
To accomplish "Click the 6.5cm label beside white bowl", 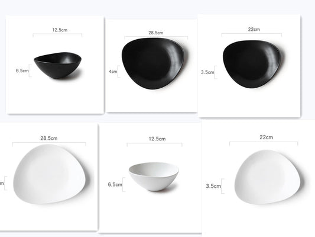I will 115,184.
